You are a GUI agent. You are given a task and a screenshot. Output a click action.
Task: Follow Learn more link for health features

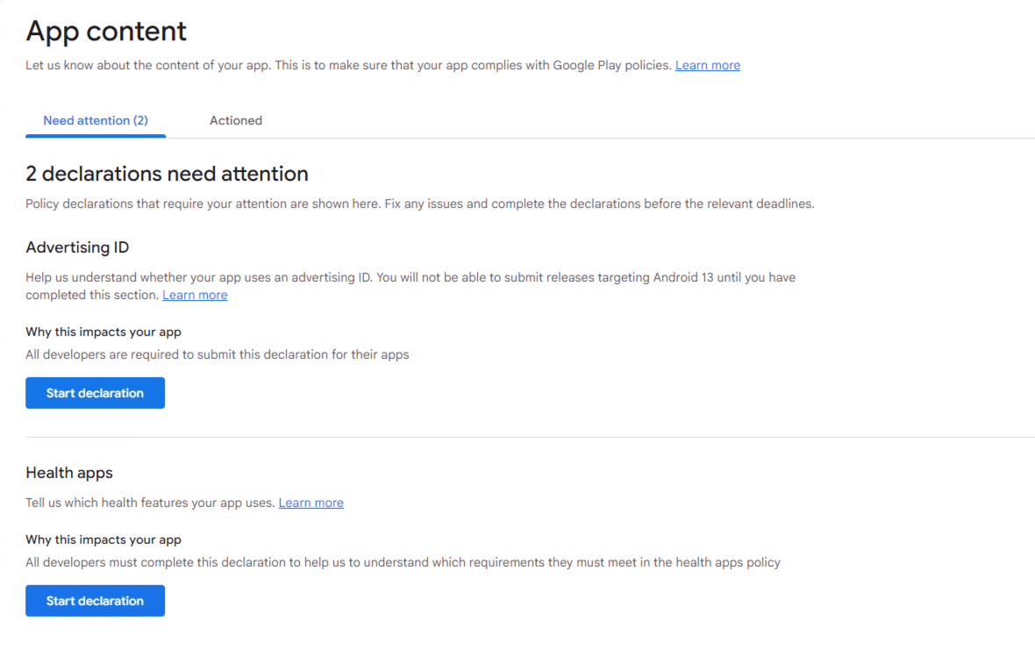pyautogui.click(x=310, y=503)
